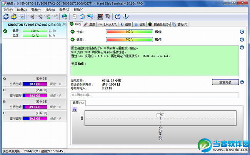Open the 查看 menu
This screenshot has width=250, height=155.
tap(36, 10)
